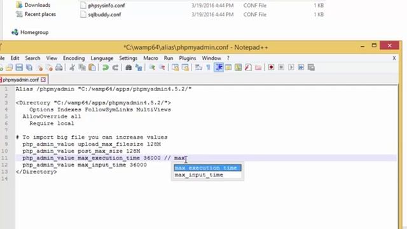Open Homegroup in Explorer sidebar
This screenshot has width=407, height=229.
tap(34, 32)
